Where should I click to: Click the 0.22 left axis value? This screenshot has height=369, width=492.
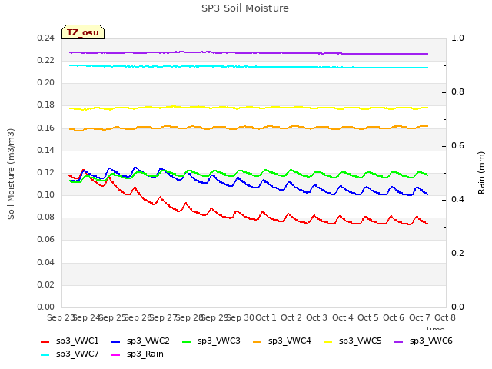(x=46, y=61)
